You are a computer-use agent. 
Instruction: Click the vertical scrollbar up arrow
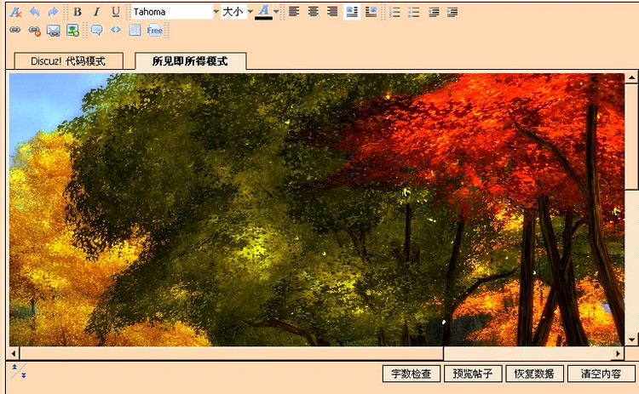pyautogui.click(x=631, y=77)
